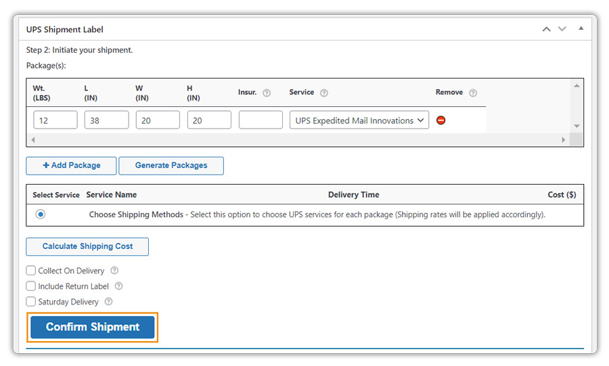Image resolution: width=609 pixels, height=366 pixels.
Task: Click the height input field under H (IN)
Action: [209, 120]
